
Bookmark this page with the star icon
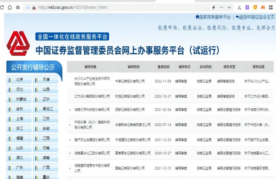coord(18,7)
